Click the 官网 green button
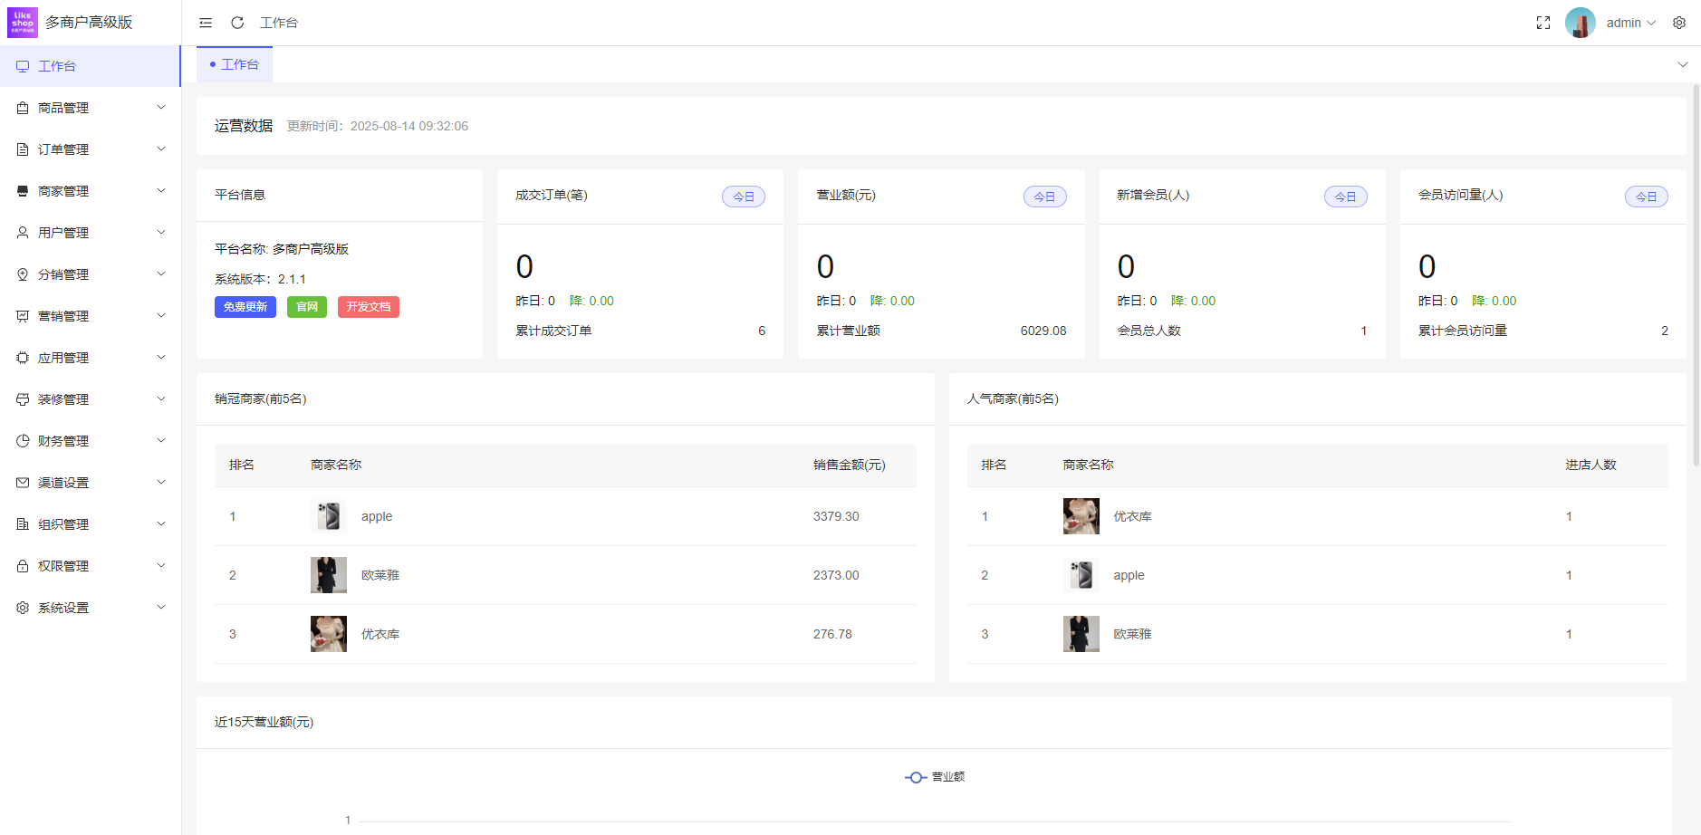The width and height of the screenshot is (1701, 835). 307,307
